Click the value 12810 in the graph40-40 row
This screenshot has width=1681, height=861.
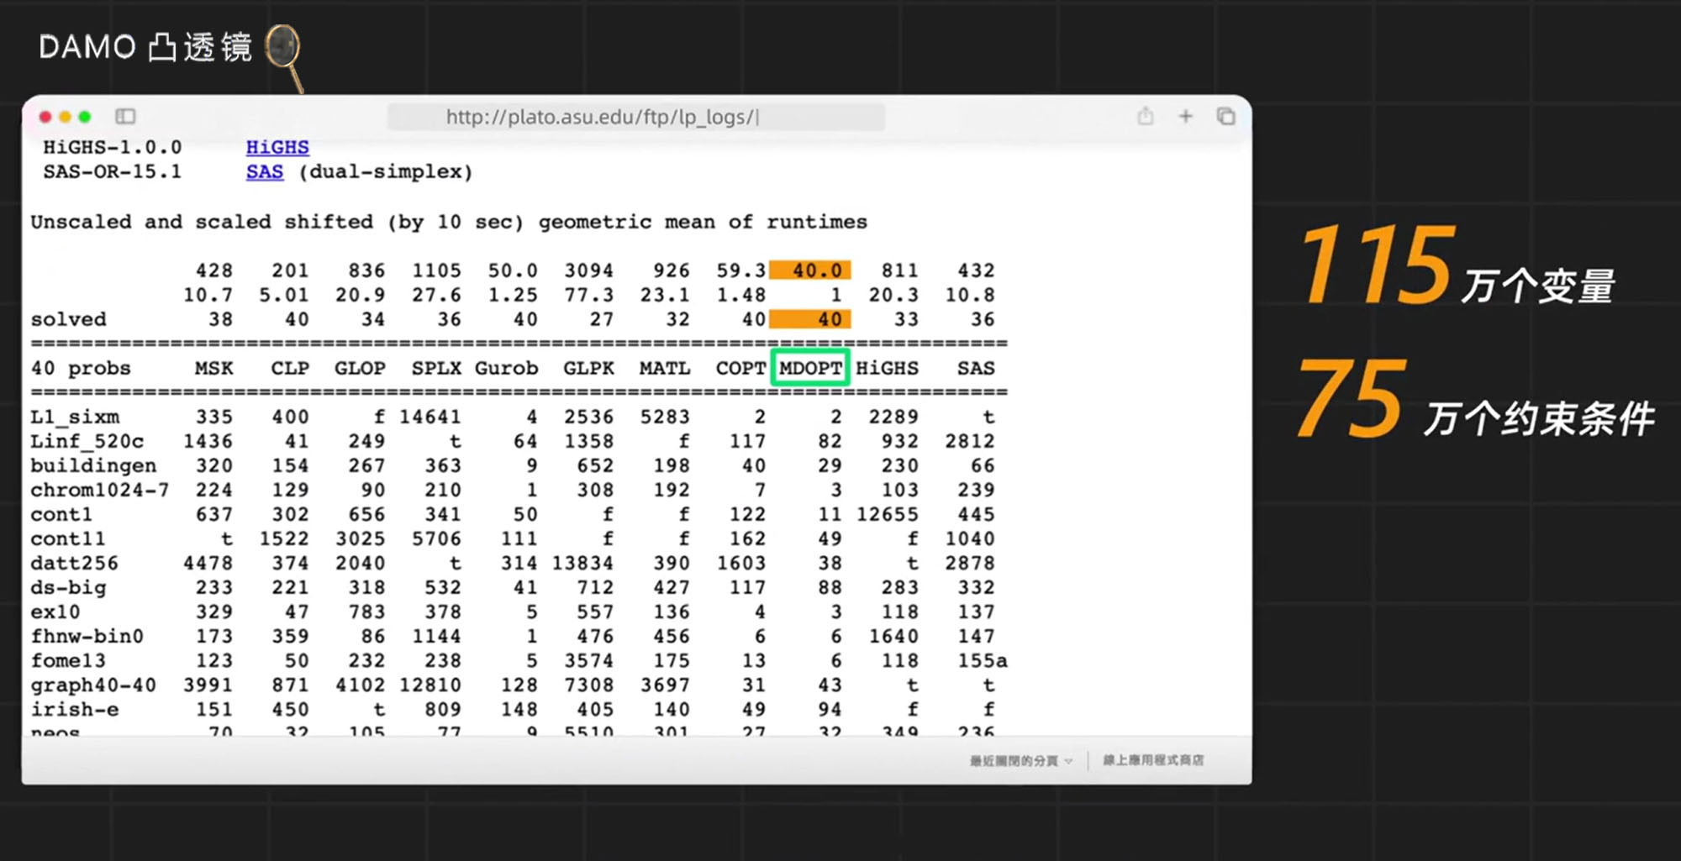tap(430, 685)
